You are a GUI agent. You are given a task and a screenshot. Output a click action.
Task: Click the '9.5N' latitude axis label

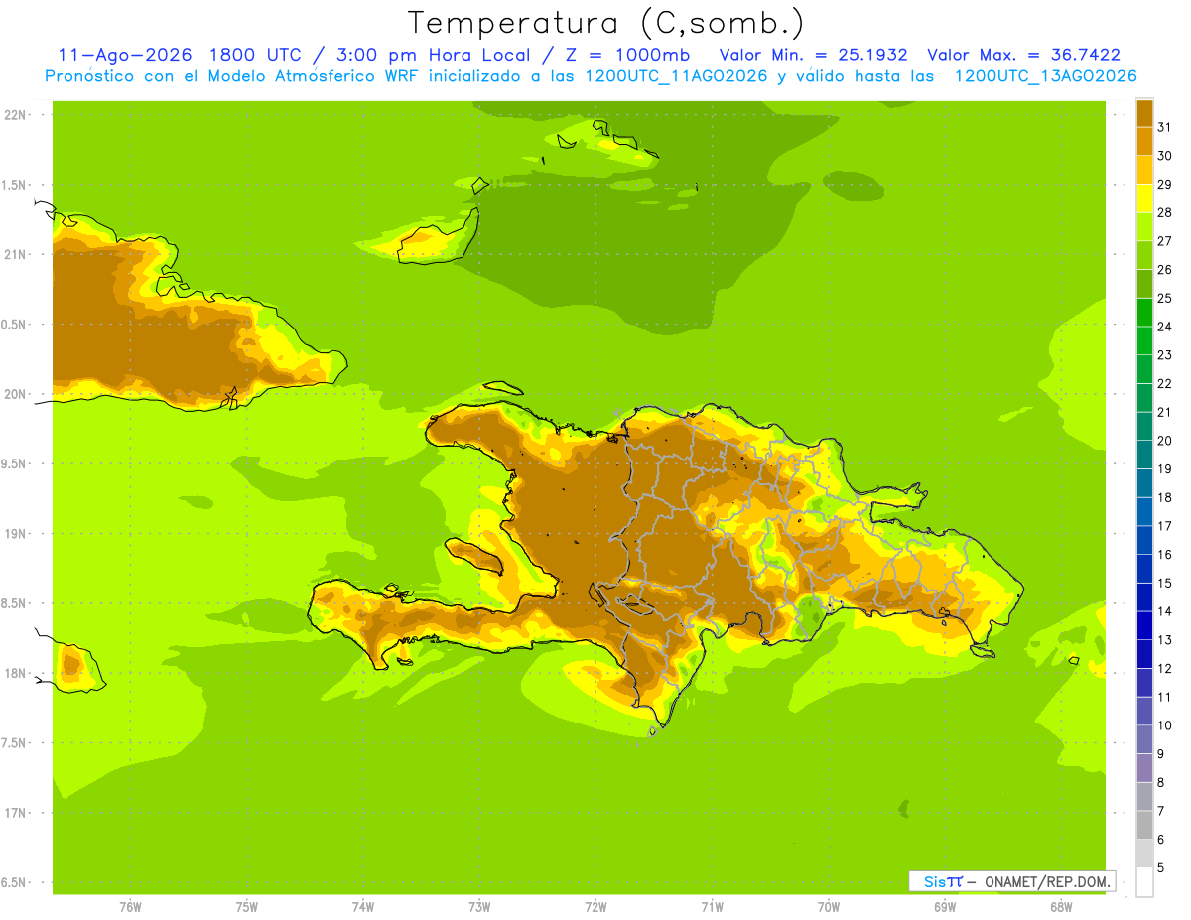pyautogui.click(x=15, y=464)
